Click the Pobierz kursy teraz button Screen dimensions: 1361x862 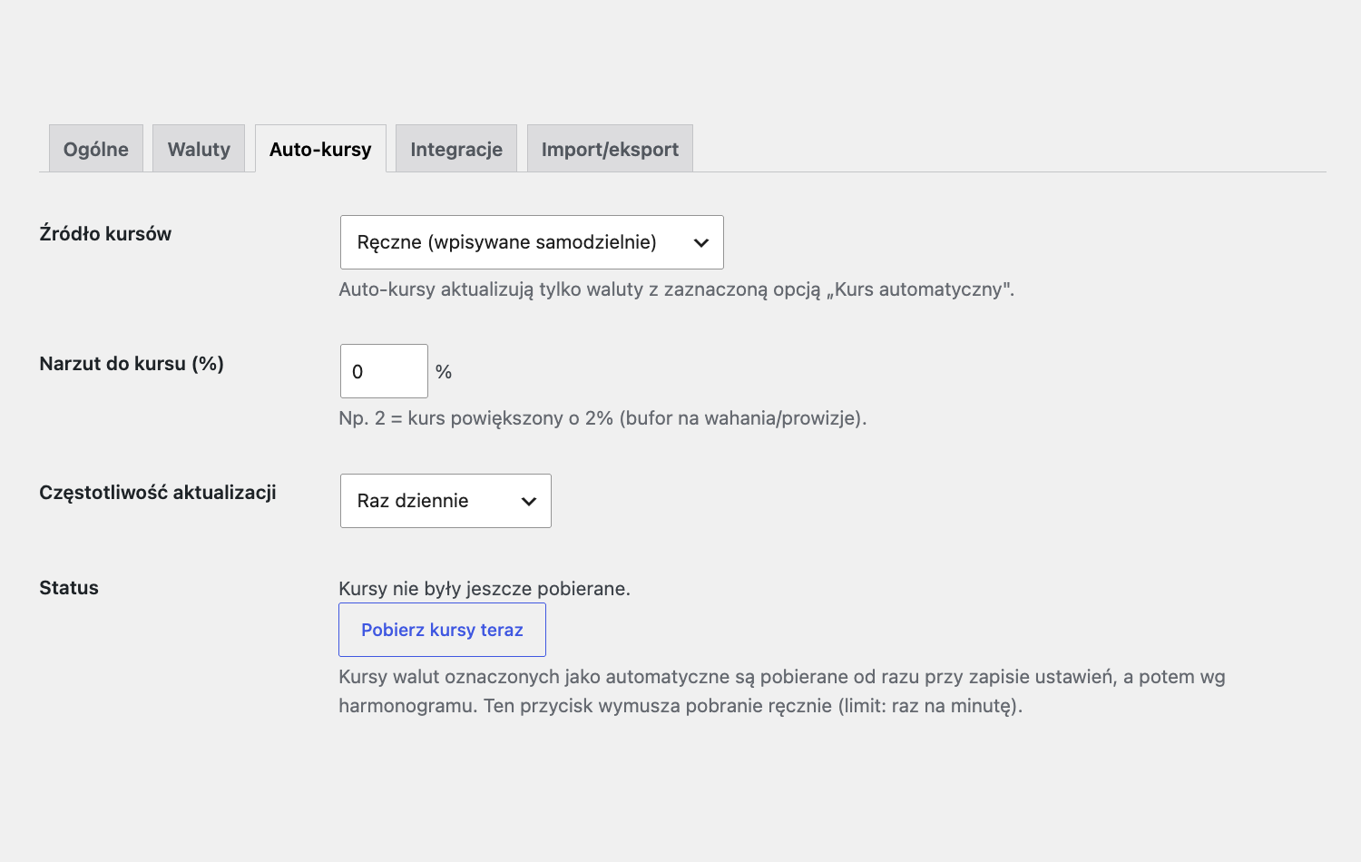click(442, 630)
